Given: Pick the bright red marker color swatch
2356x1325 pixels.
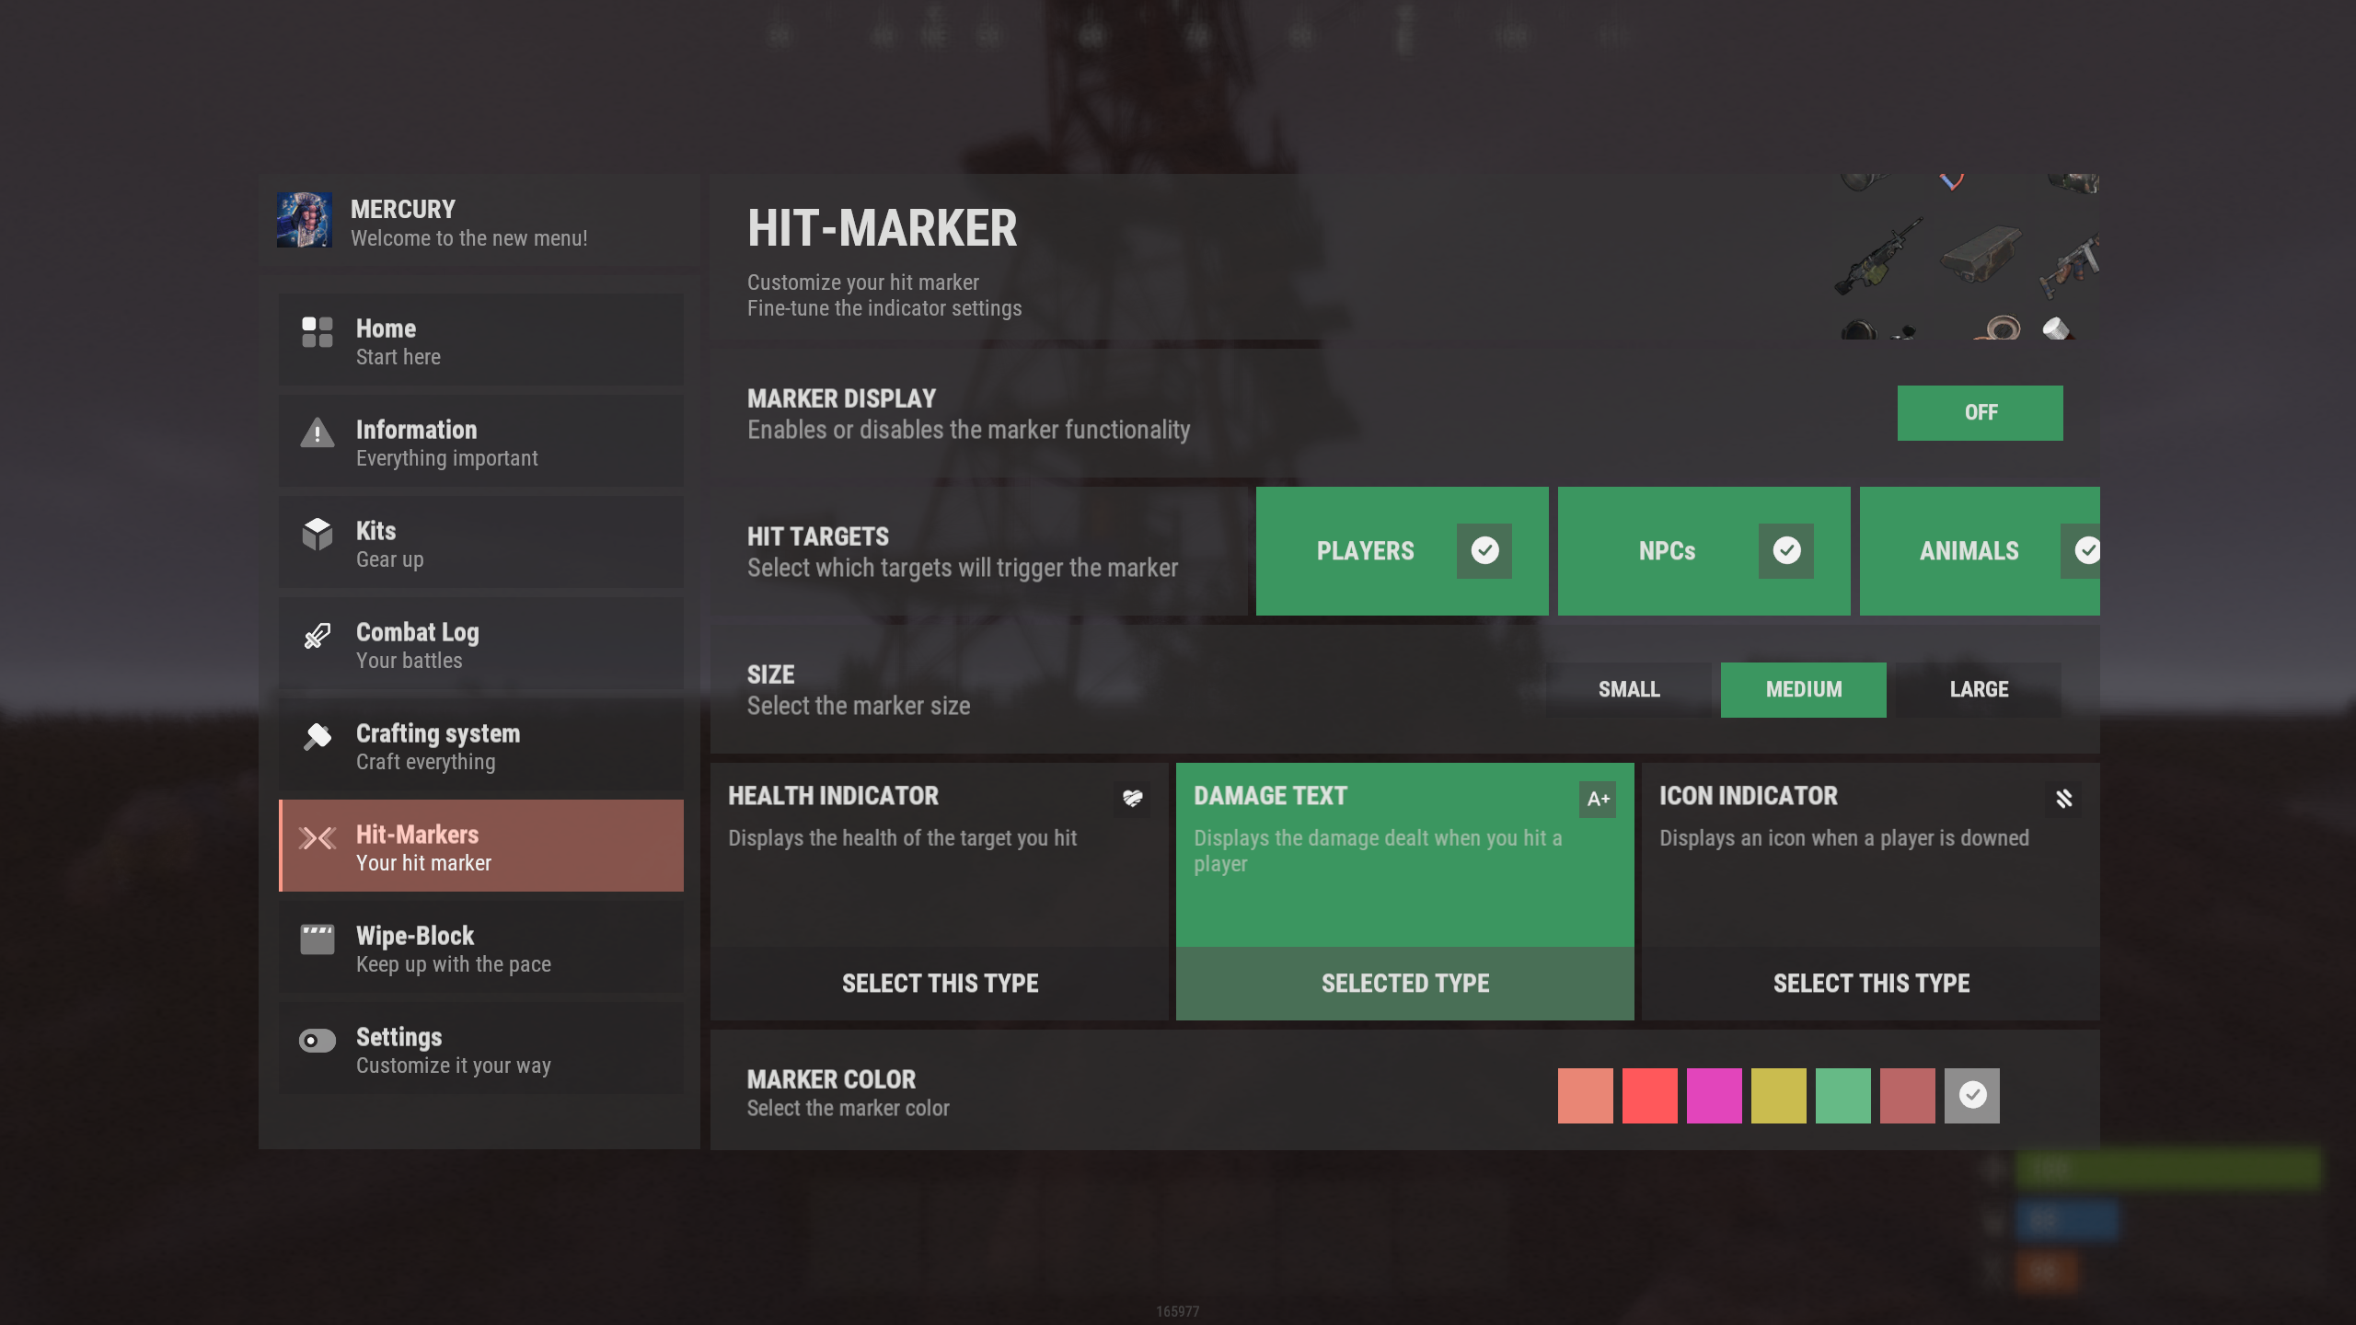Looking at the screenshot, I should click(x=1650, y=1095).
